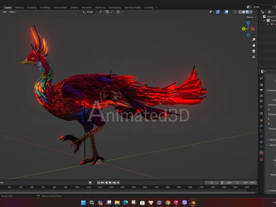Open the viewport shading options dropdown arrow

point(255,12)
